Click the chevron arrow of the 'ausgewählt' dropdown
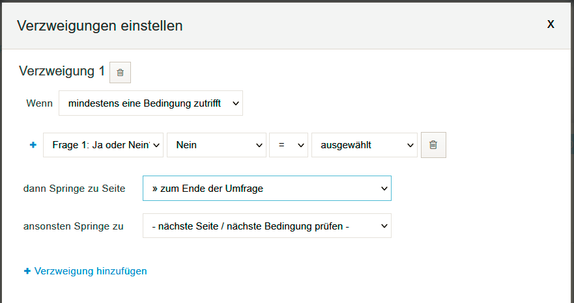Viewport: 574px width, 303px height. pyautogui.click(x=410, y=145)
